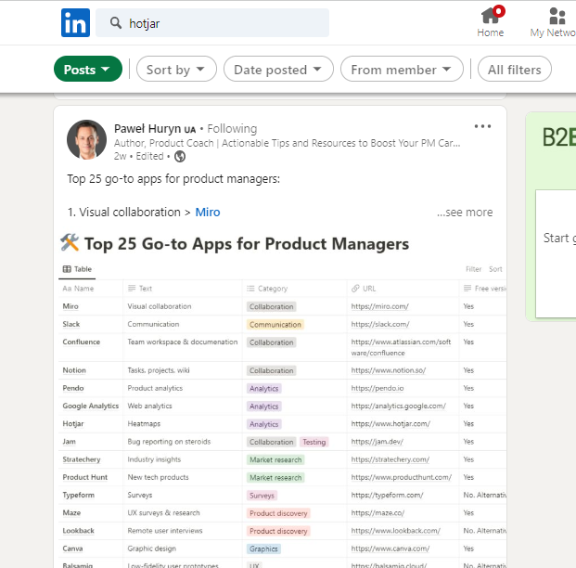Screen dimensions: 576x568
Task: Click the Communication category tag for Slack
Action: click(275, 325)
